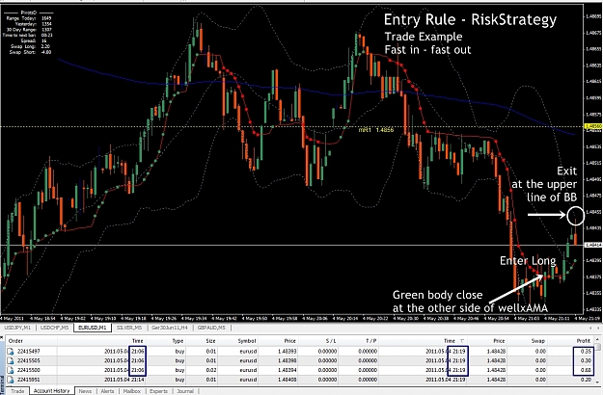This screenshot has height=395, width=603.
Task: Click the 0.02 size cell
Action: click(210, 370)
